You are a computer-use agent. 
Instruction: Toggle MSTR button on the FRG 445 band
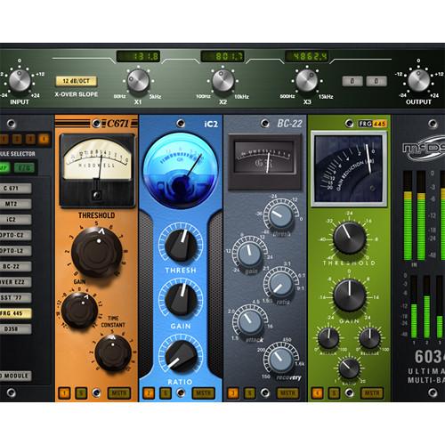click(372, 393)
